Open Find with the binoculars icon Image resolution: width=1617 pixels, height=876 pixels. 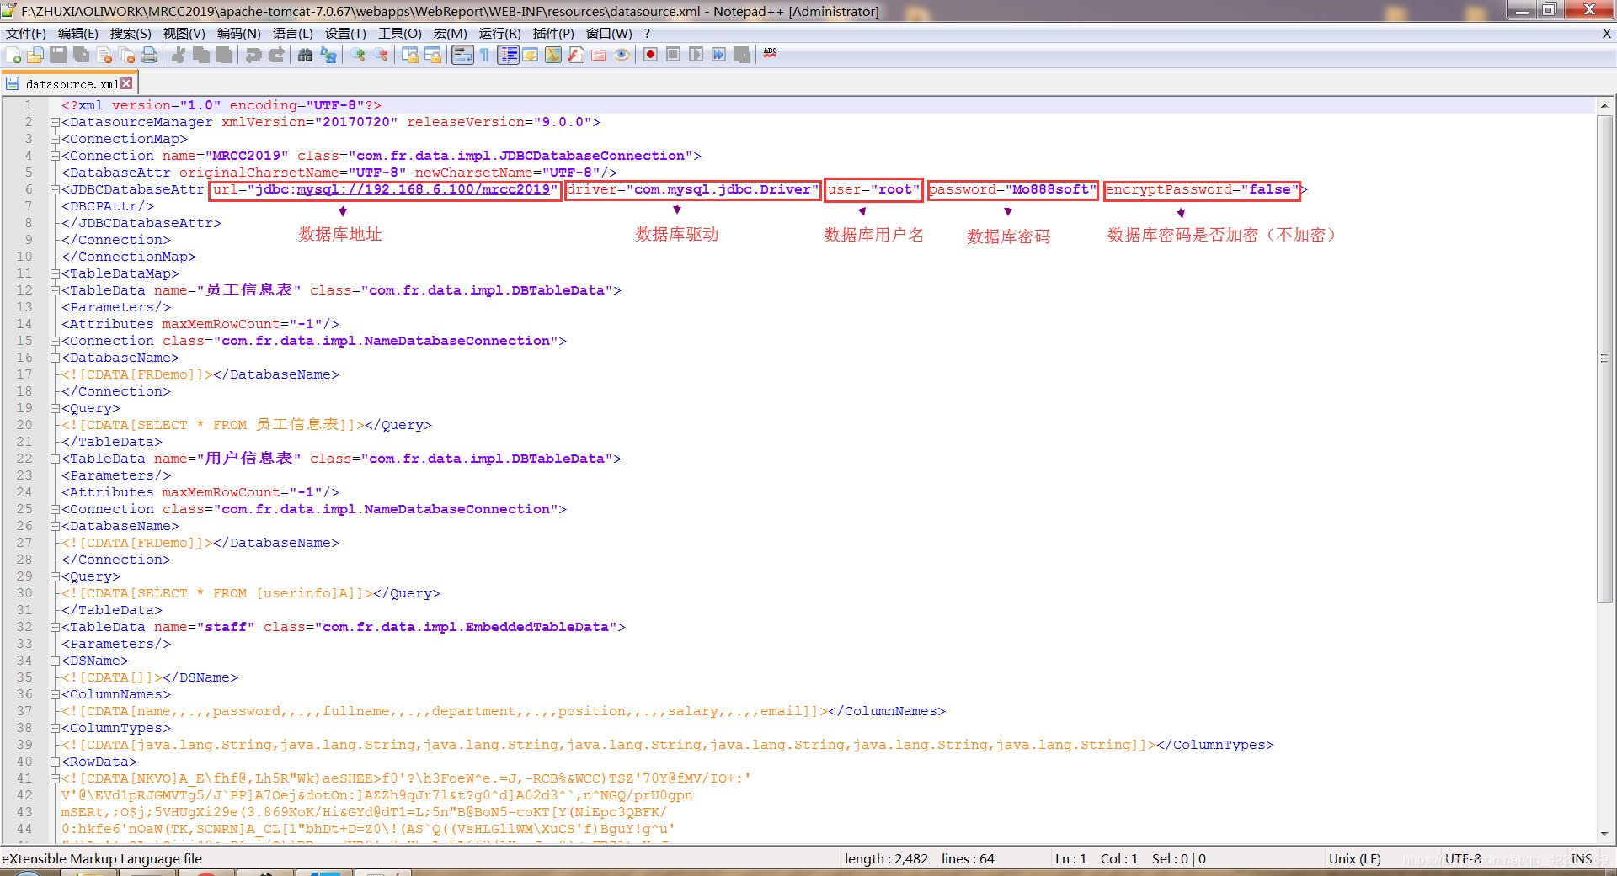coord(305,56)
